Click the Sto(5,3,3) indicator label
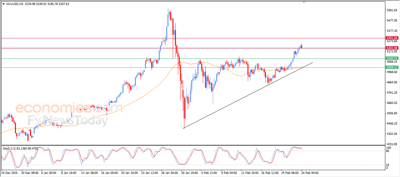The width and height of the screenshot is (400, 177). coord(11,149)
